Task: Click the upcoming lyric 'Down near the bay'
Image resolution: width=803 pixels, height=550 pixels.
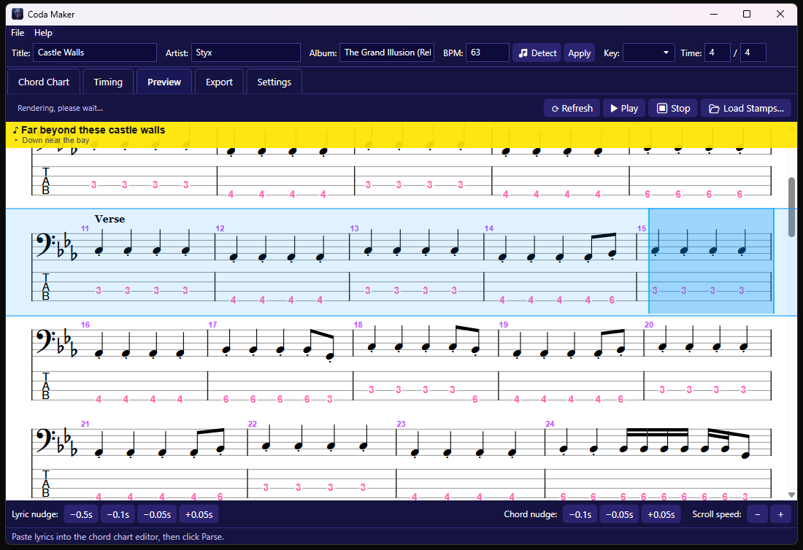Action: click(55, 140)
